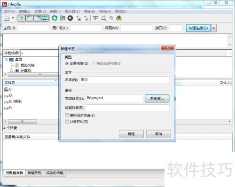Focus the 主机(H) host field

tap(33, 28)
